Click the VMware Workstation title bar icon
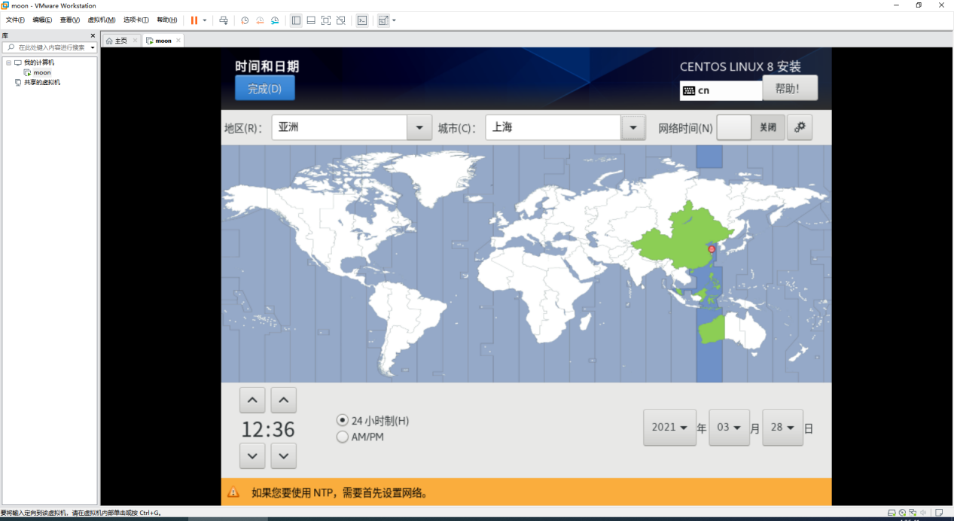 5,5
